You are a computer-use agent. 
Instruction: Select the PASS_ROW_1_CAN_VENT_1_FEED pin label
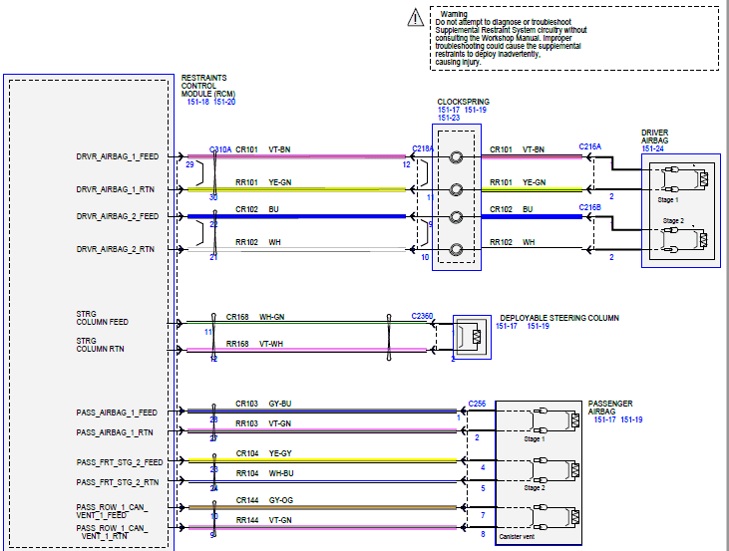coord(112,511)
